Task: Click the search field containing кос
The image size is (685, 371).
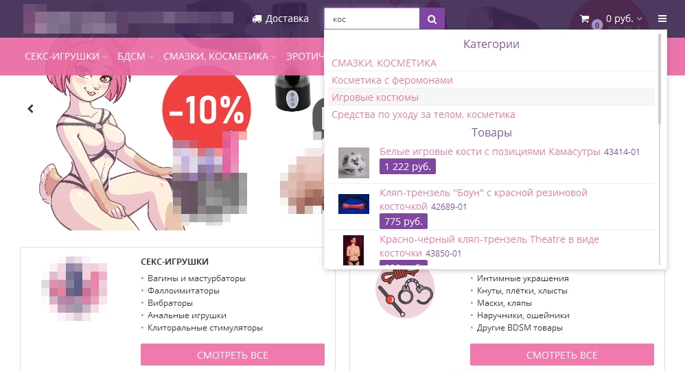Action: (372, 19)
